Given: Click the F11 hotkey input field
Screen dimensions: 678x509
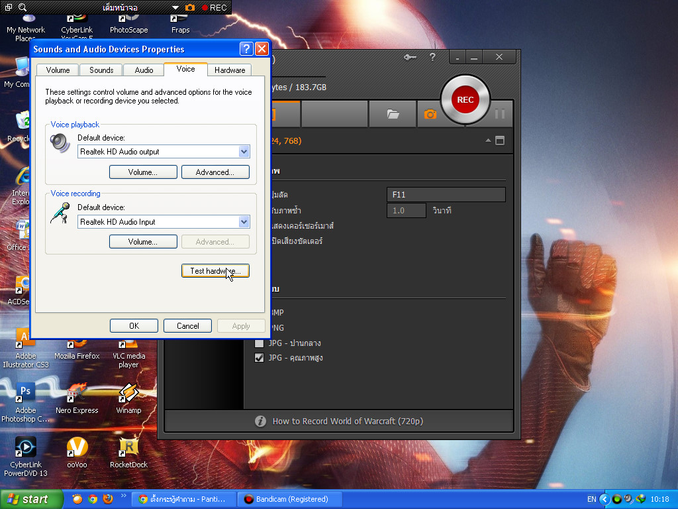Looking at the screenshot, I should click(x=446, y=195).
